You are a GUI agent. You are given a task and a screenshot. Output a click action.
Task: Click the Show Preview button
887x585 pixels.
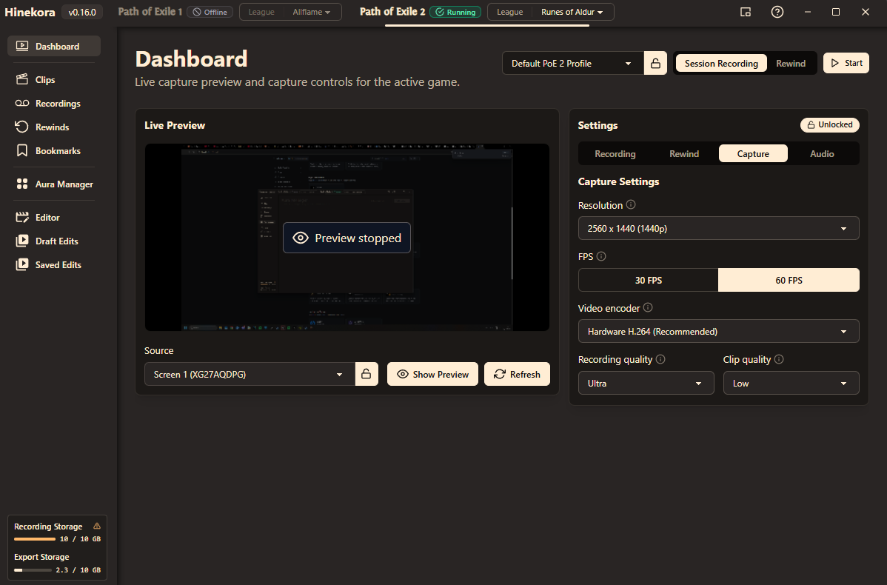coord(432,374)
